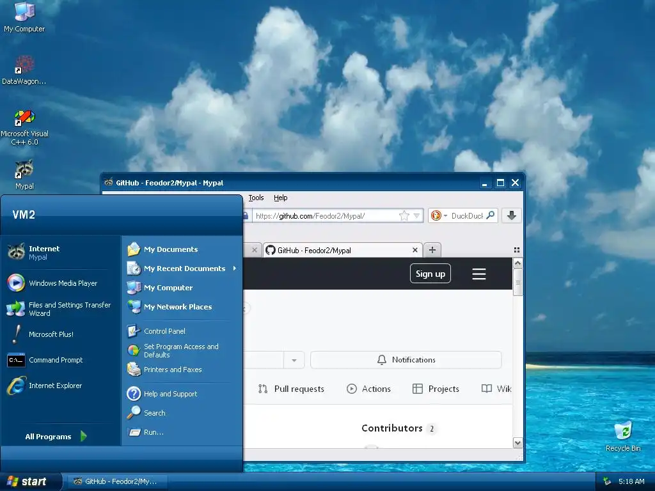The width and height of the screenshot is (655, 491).
Task: Select the GitHub - Feodor2/Mypal tab
Action: tap(343, 250)
